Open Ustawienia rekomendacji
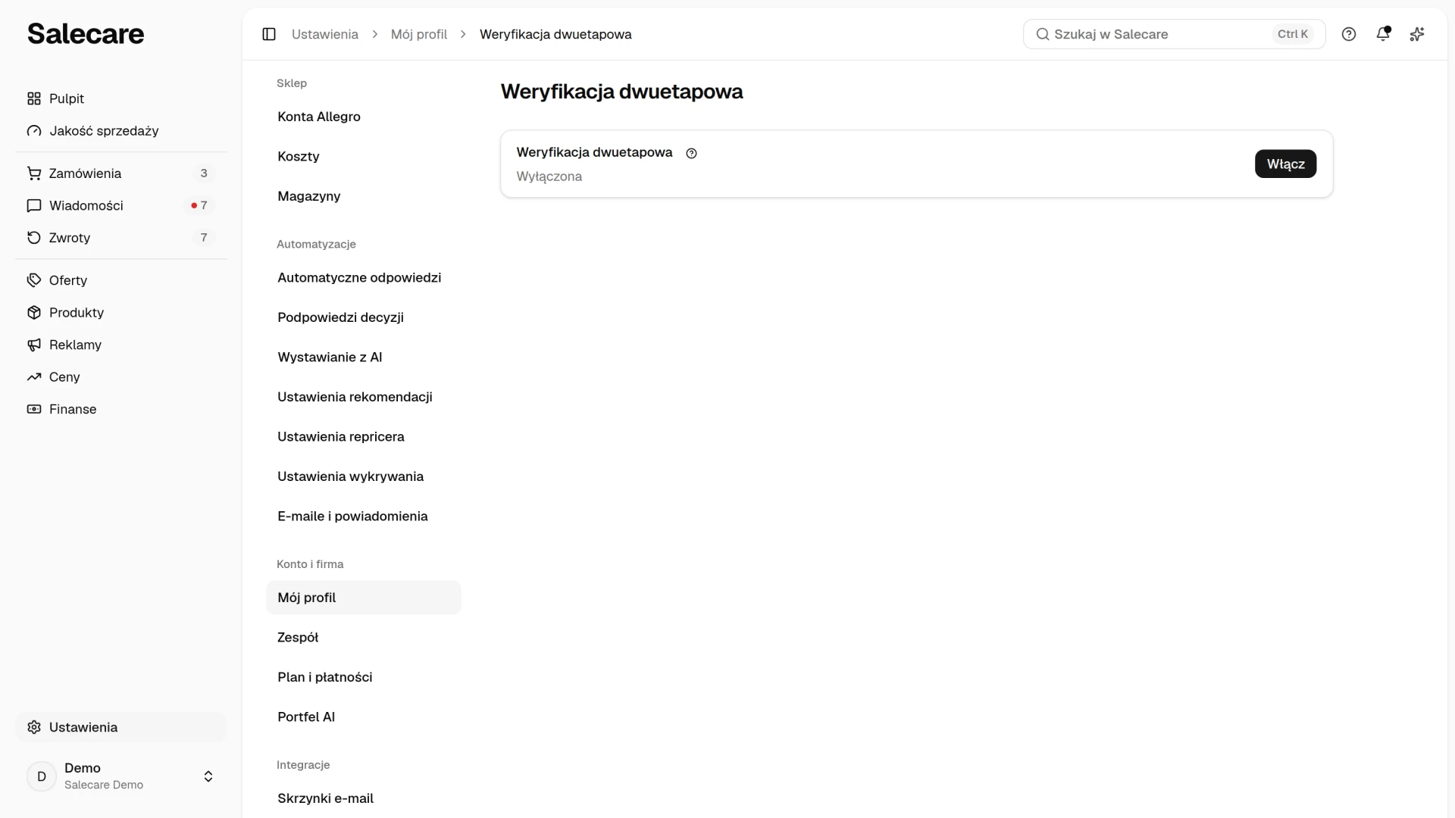The image size is (1455, 818). (364, 397)
